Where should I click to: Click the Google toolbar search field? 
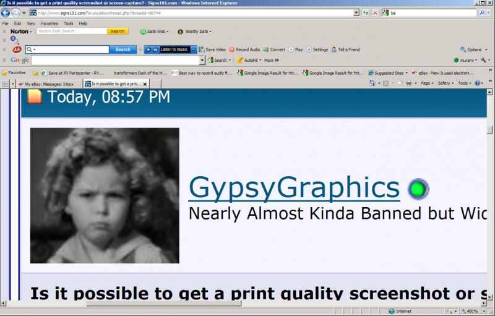[x=116, y=60]
